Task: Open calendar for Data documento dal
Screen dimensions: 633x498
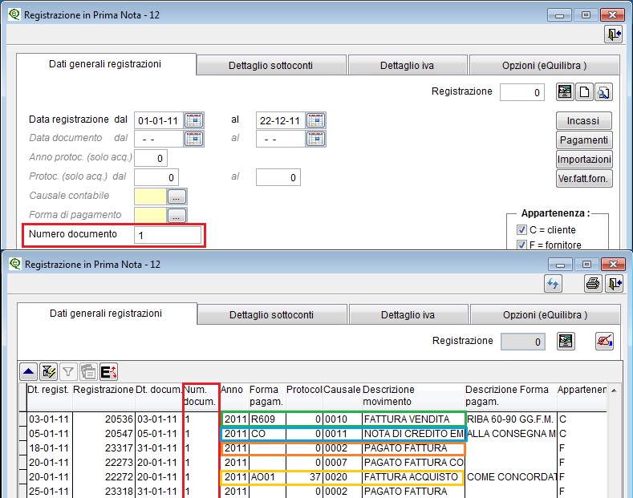Action: click(x=194, y=139)
